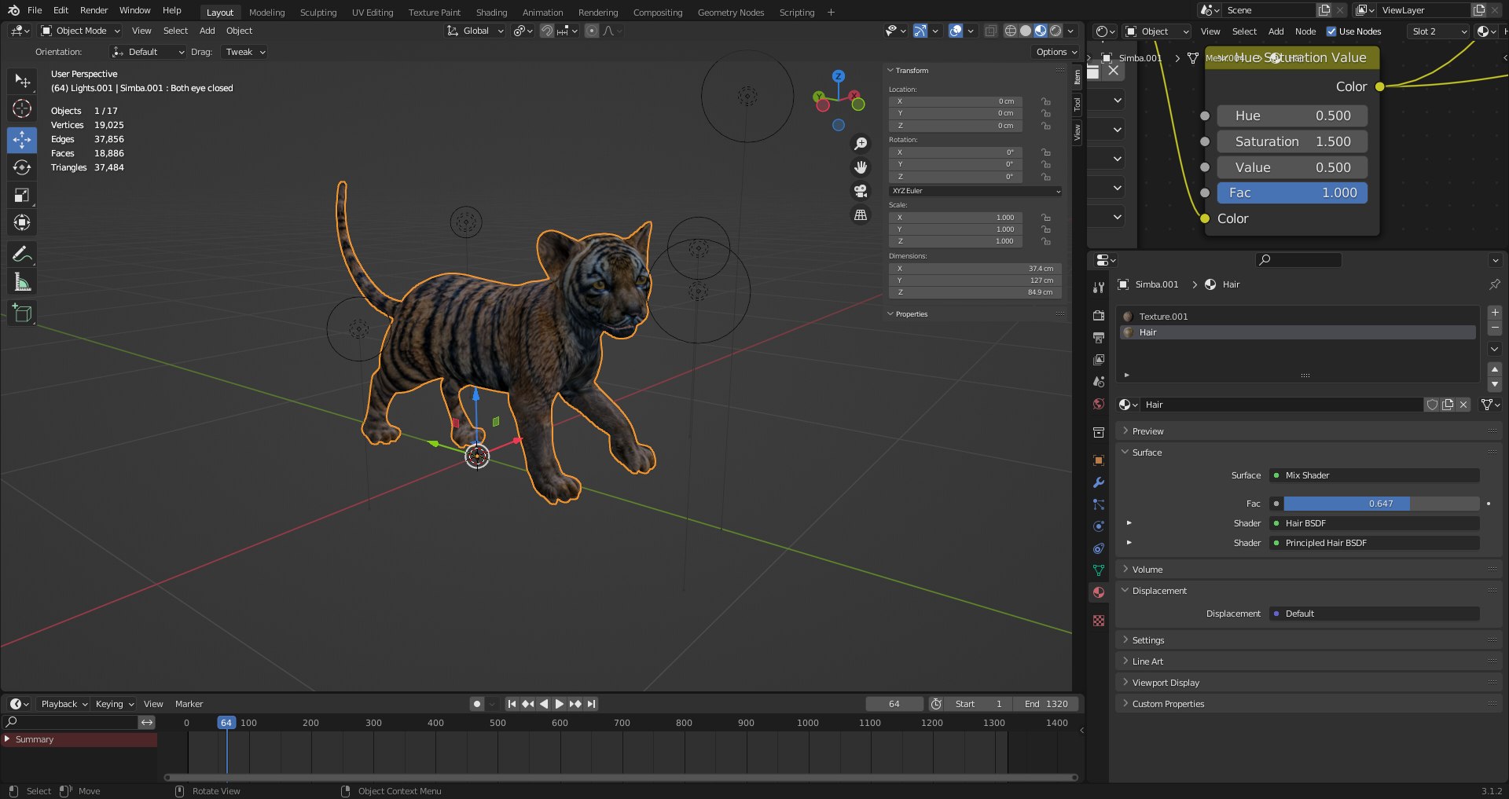The image size is (1509, 799).
Task: Open the XYZ Euler rotation mode dropdown
Action: (x=975, y=191)
